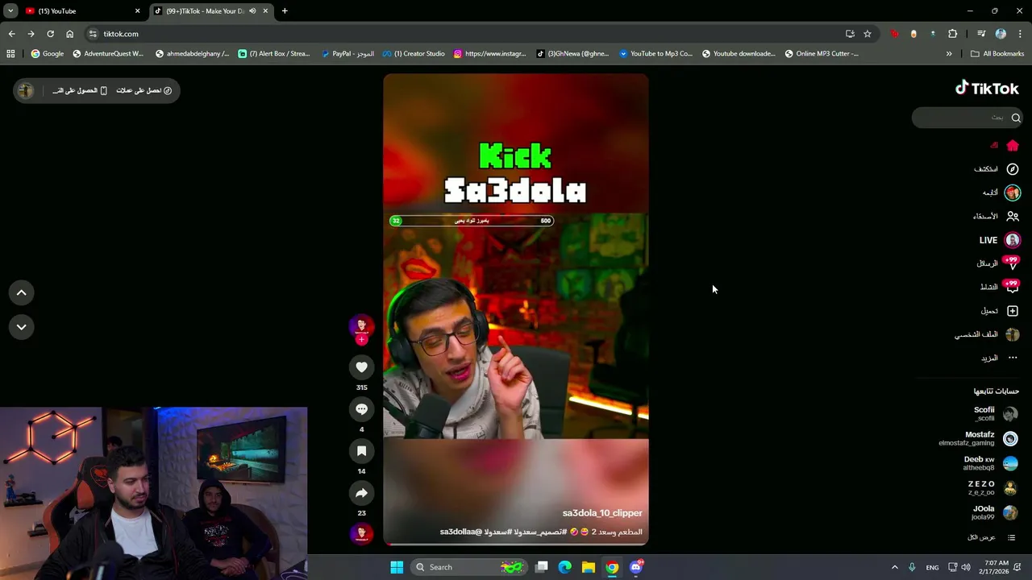Open the Extensions puzzle icon
1032x580 pixels.
[x=952, y=34]
